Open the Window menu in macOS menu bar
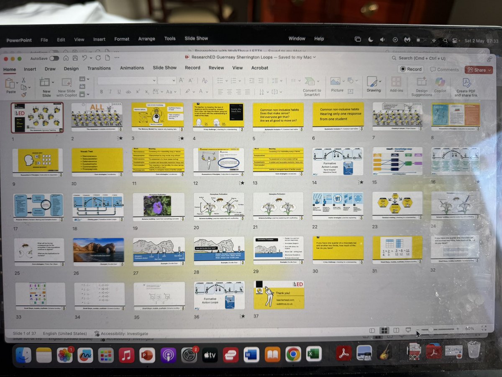The width and height of the screenshot is (502, 377). (x=297, y=39)
